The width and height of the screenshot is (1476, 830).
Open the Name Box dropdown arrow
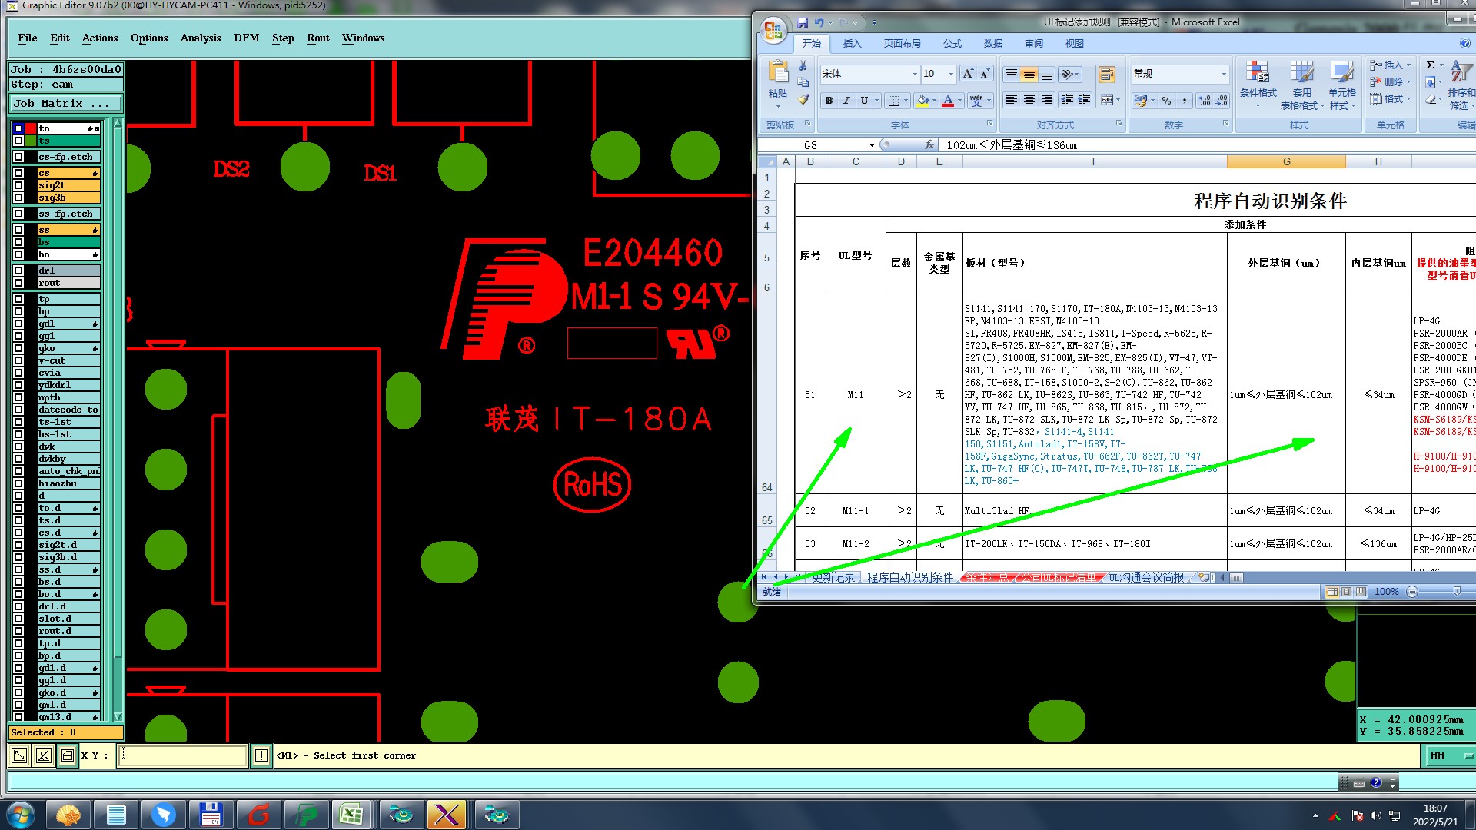pyautogui.click(x=872, y=145)
